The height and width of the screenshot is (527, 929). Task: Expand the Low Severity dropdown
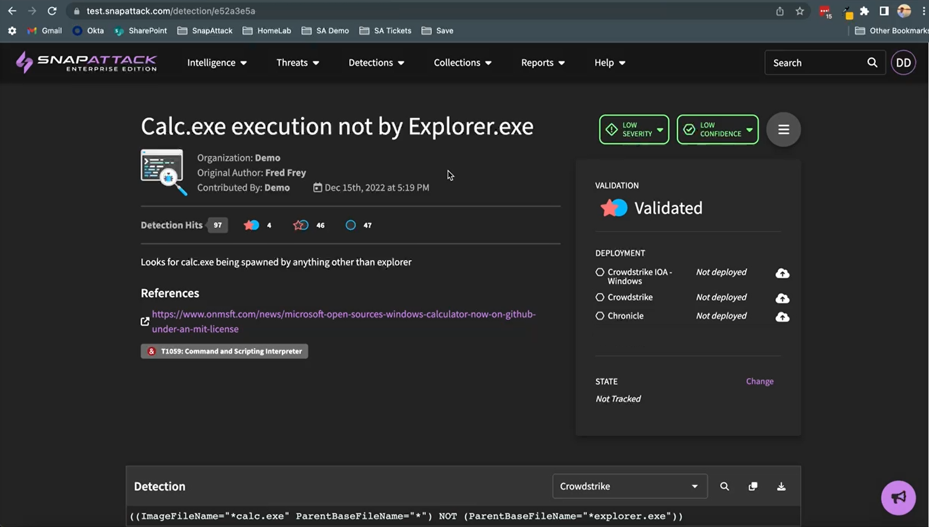634,129
